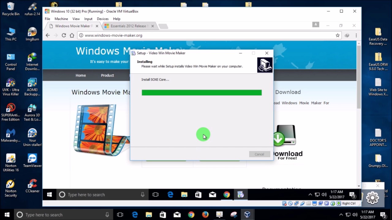
Task: Launch TeamViewer desktop shortcut
Action: pos(32,161)
